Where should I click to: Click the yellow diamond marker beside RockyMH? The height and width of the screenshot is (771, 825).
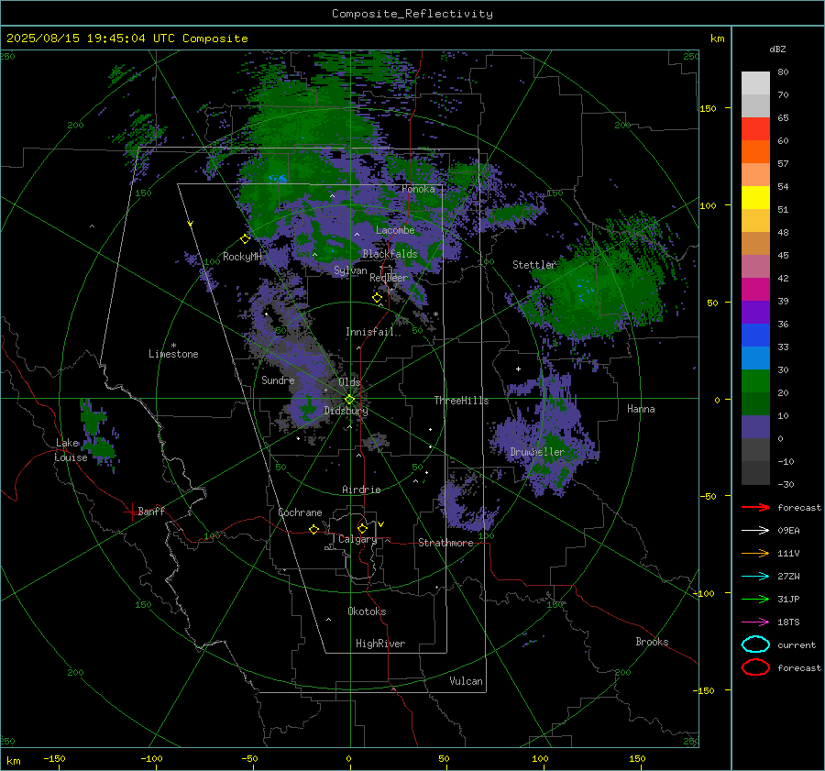point(245,239)
